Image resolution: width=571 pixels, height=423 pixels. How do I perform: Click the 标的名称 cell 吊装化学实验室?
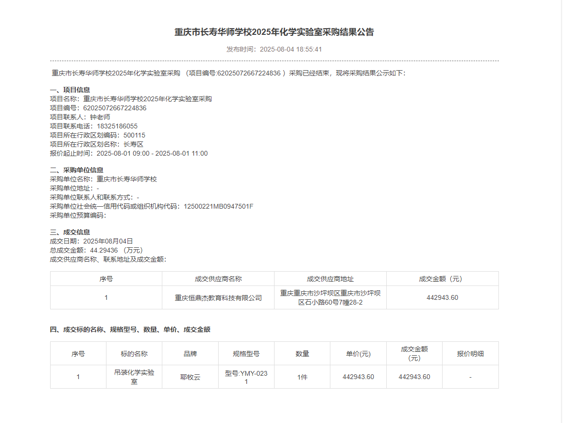pyautogui.click(x=134, y=376)
